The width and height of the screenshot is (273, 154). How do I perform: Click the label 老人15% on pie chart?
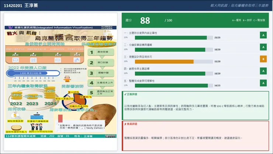(x=73, y=92)
